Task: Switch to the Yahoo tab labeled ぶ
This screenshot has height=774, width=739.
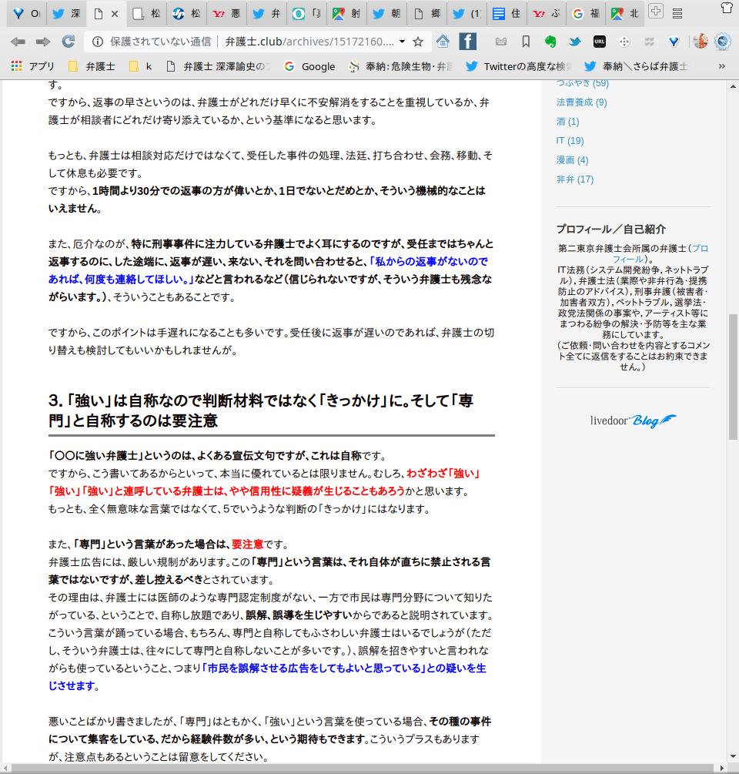Action: point(546,13)
